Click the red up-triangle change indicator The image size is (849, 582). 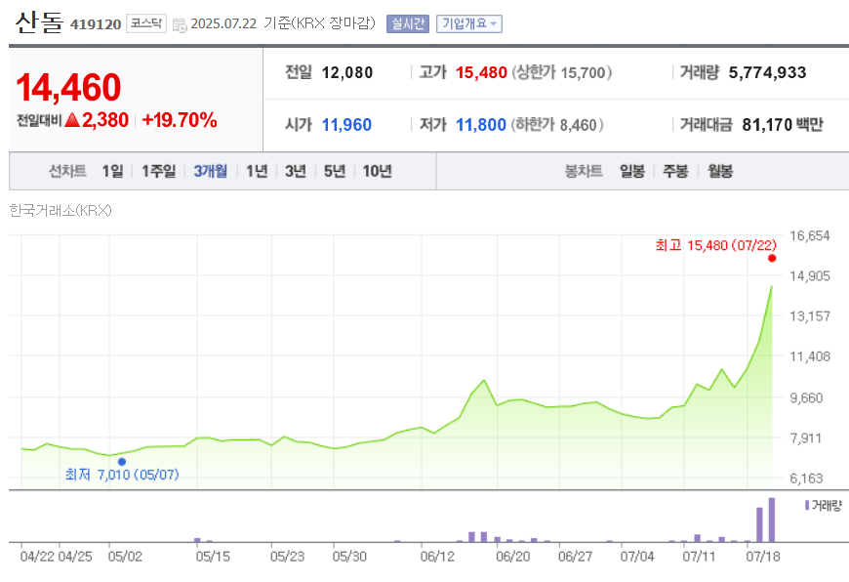pos(72,120)
